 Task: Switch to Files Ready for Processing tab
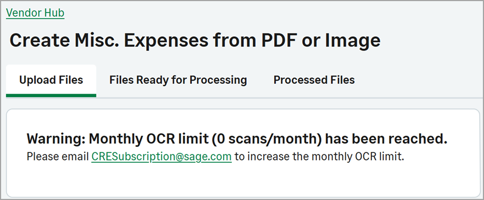178,80
